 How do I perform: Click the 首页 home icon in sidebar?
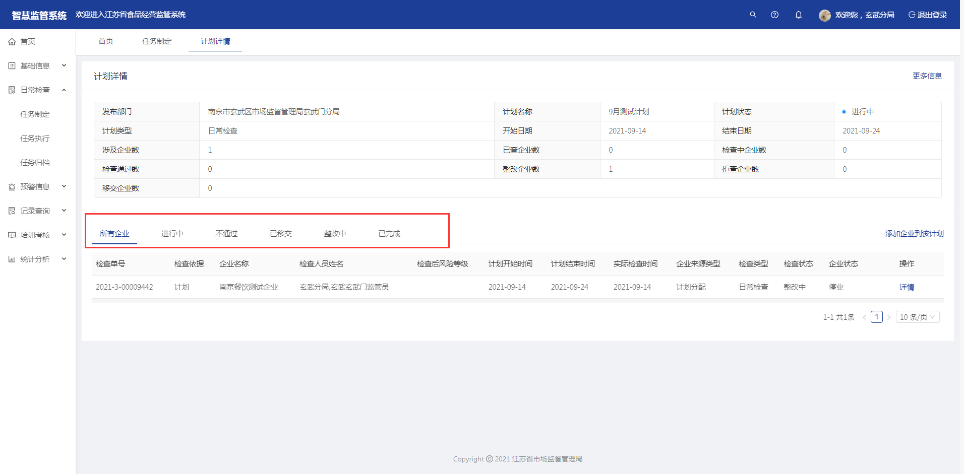tap(12, 42)
